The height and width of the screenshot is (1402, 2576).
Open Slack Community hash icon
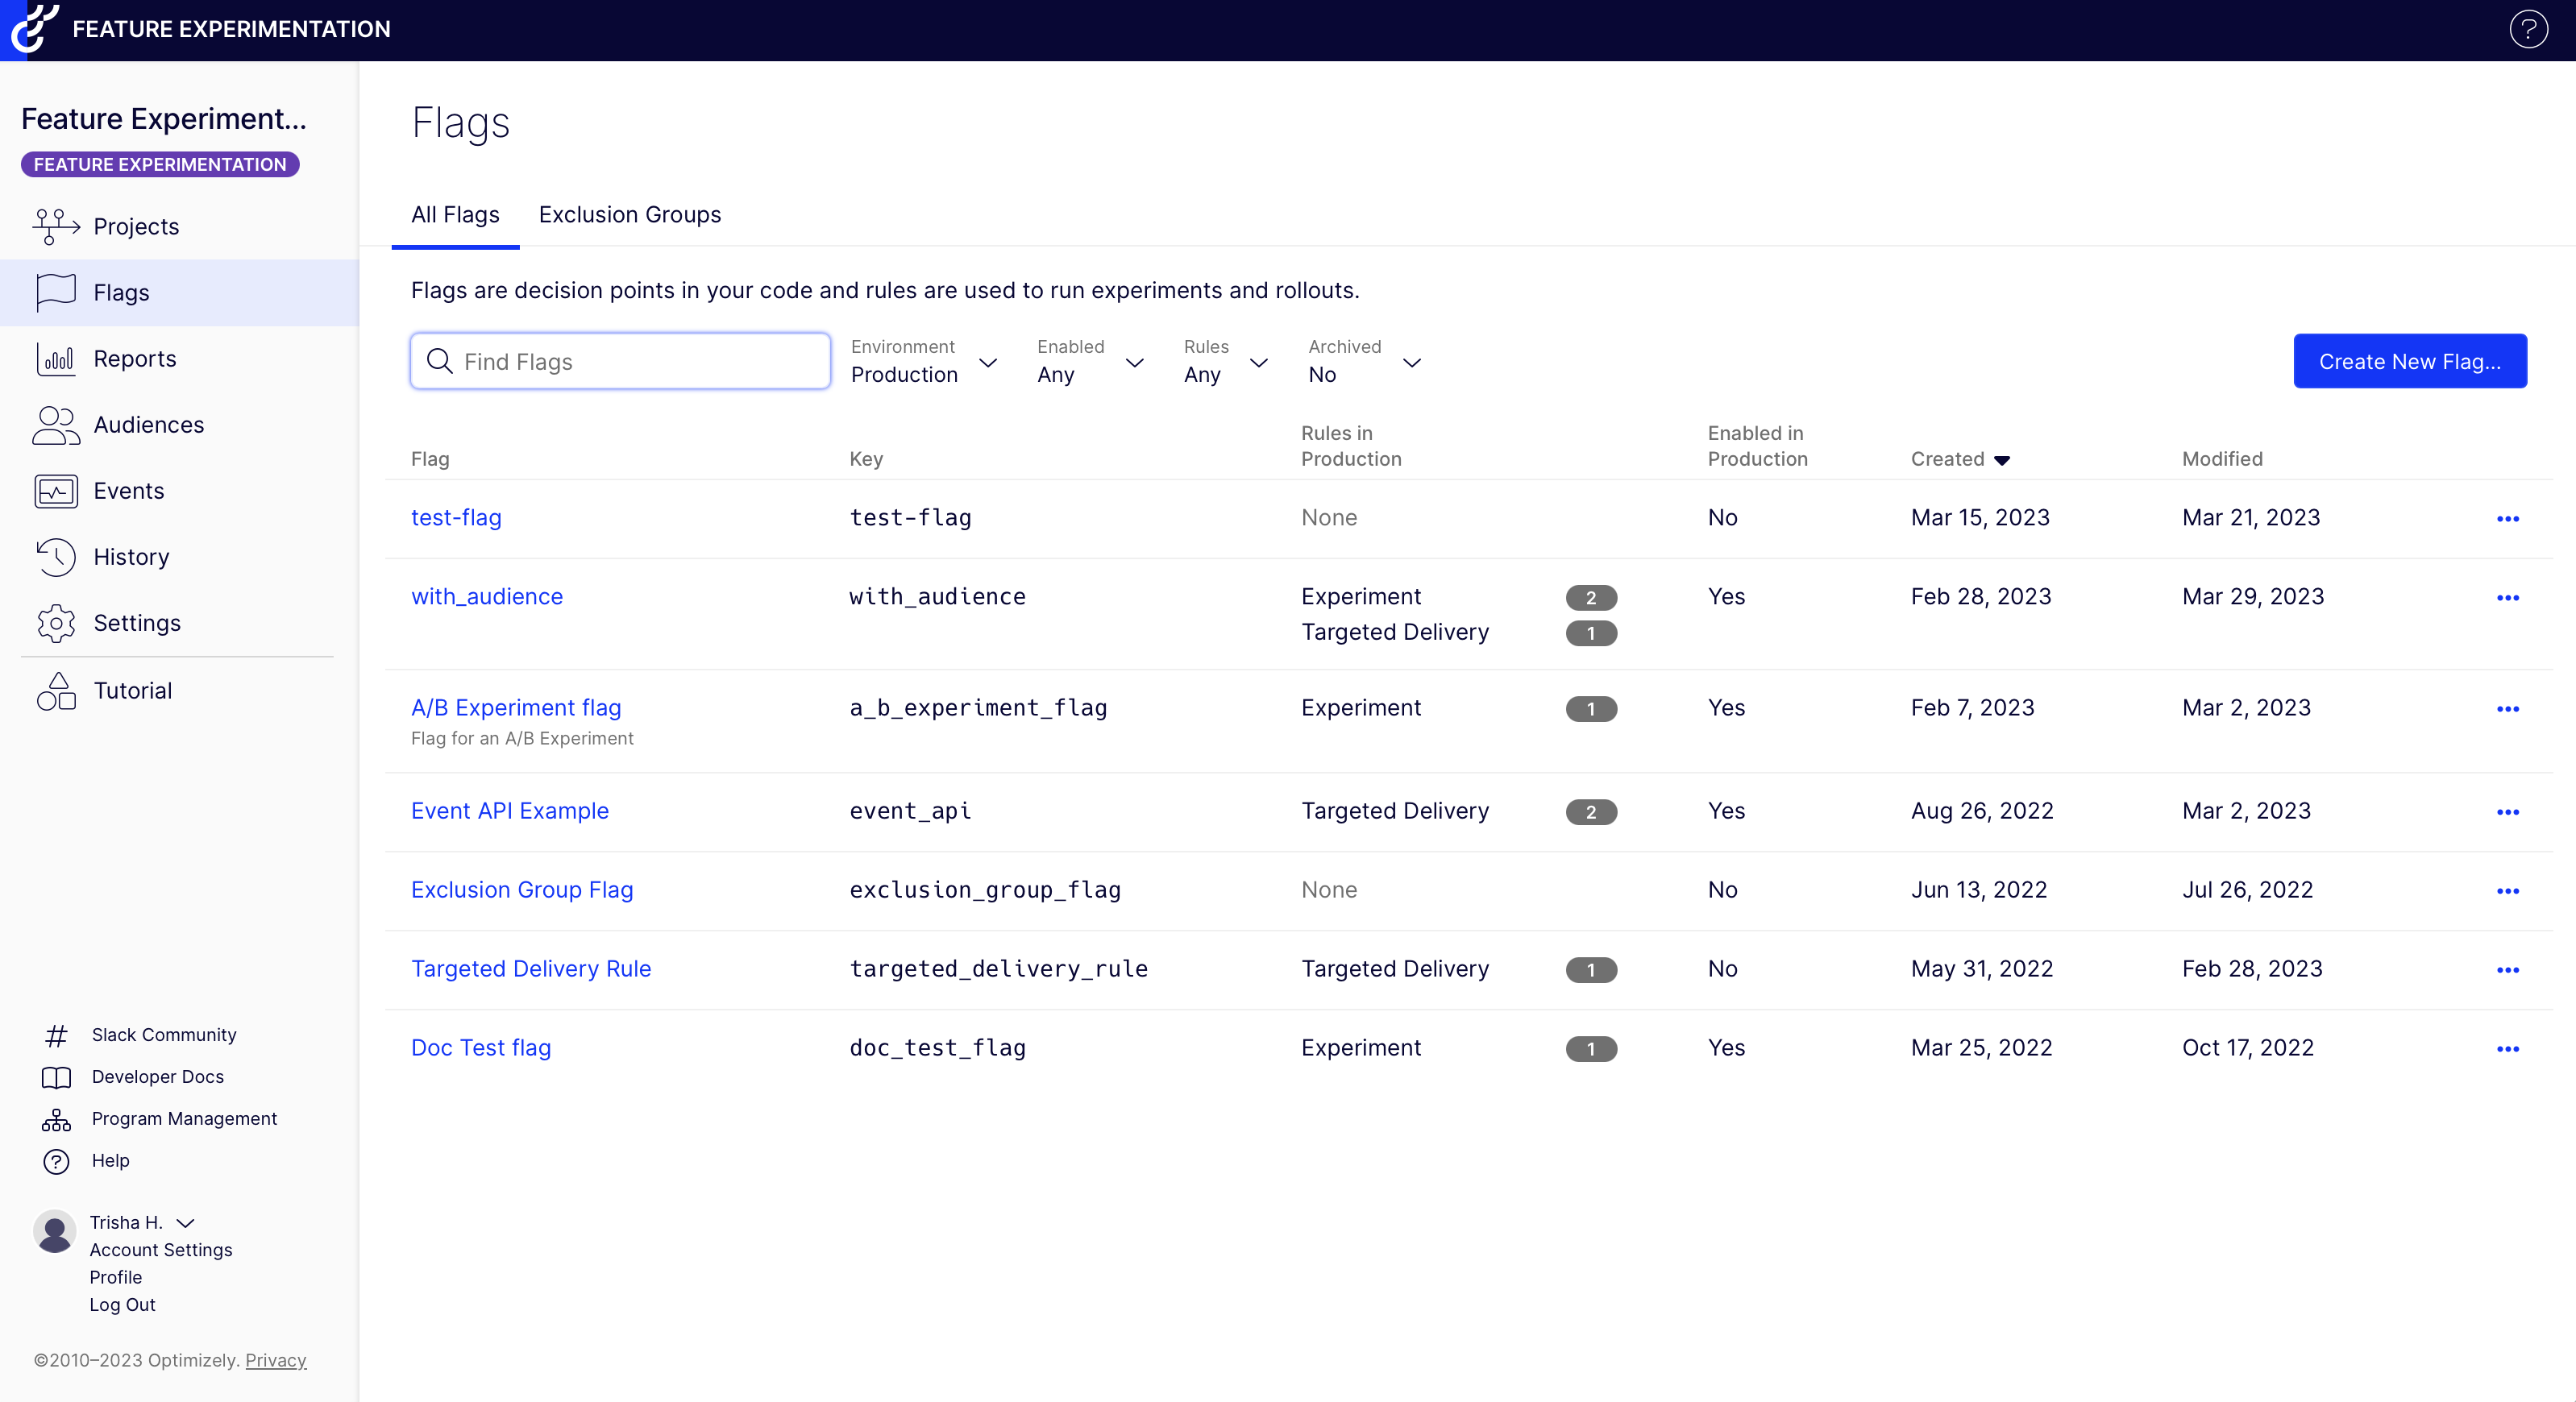(56, 1035)
